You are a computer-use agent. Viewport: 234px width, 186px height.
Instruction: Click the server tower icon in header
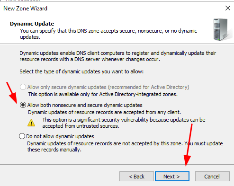point(221,29)
